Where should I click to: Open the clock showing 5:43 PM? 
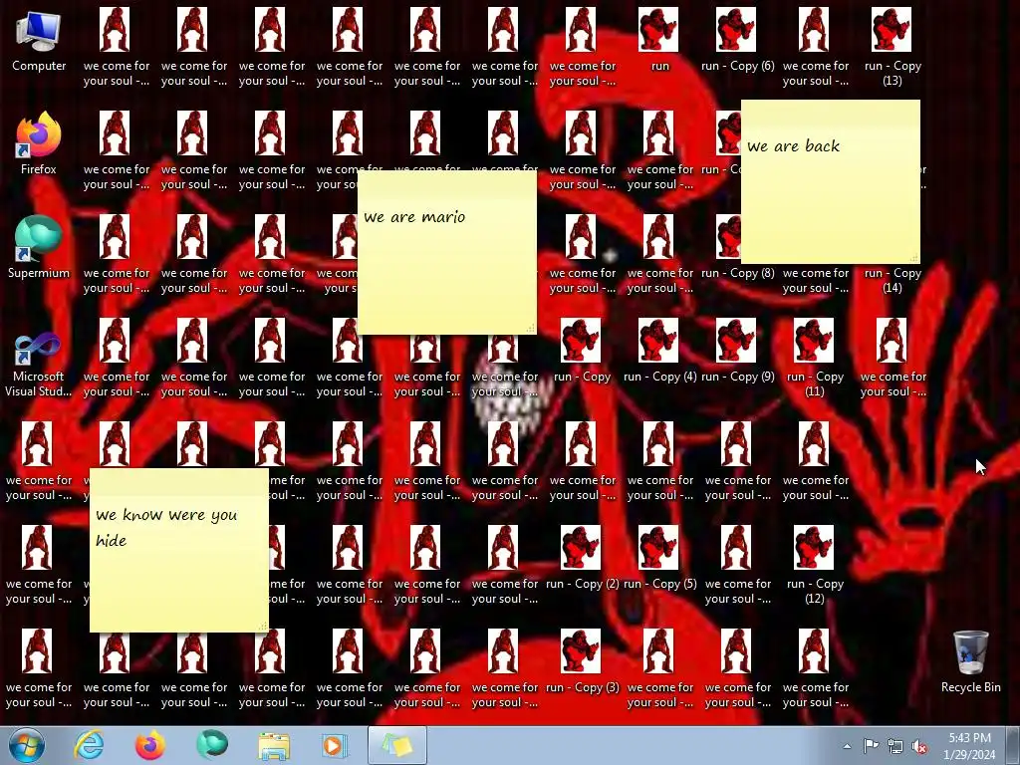click(x=969, y=746)
